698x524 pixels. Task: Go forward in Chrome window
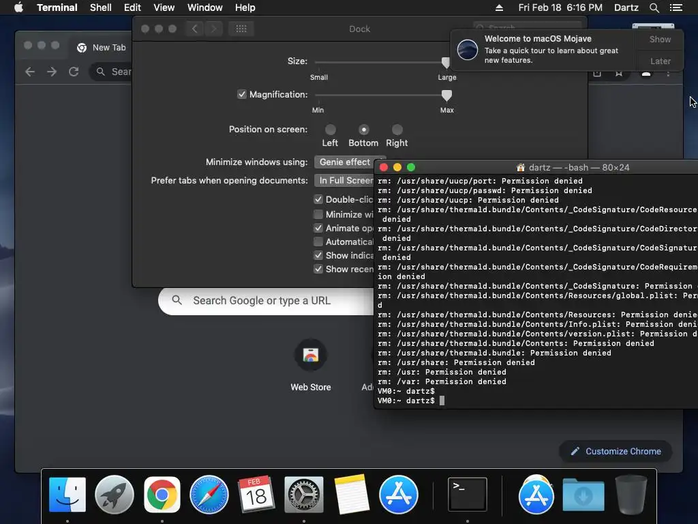click(52, 72)
